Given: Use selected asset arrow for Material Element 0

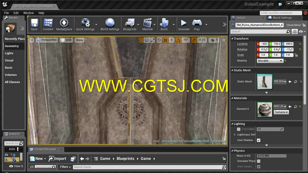Looking at the screenshot, I should pos(290,106).
